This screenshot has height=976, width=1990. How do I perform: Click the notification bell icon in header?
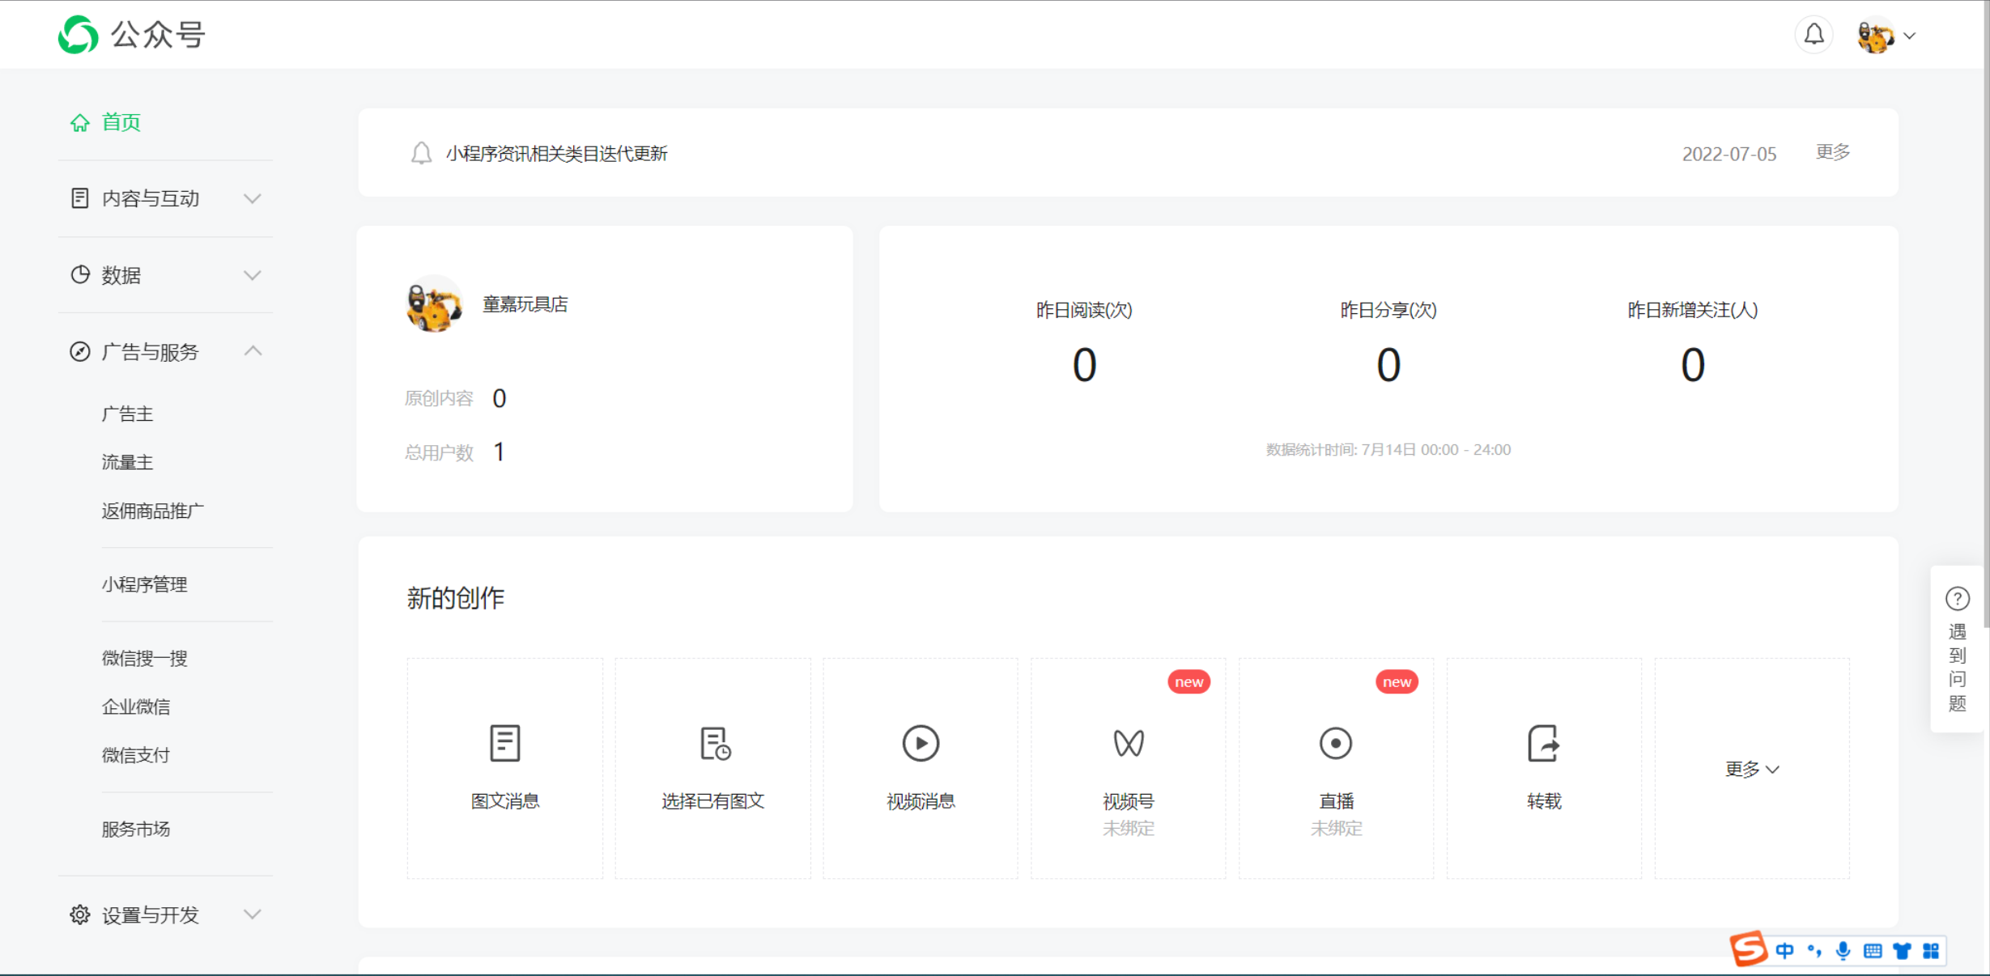tap(1814, 35)
